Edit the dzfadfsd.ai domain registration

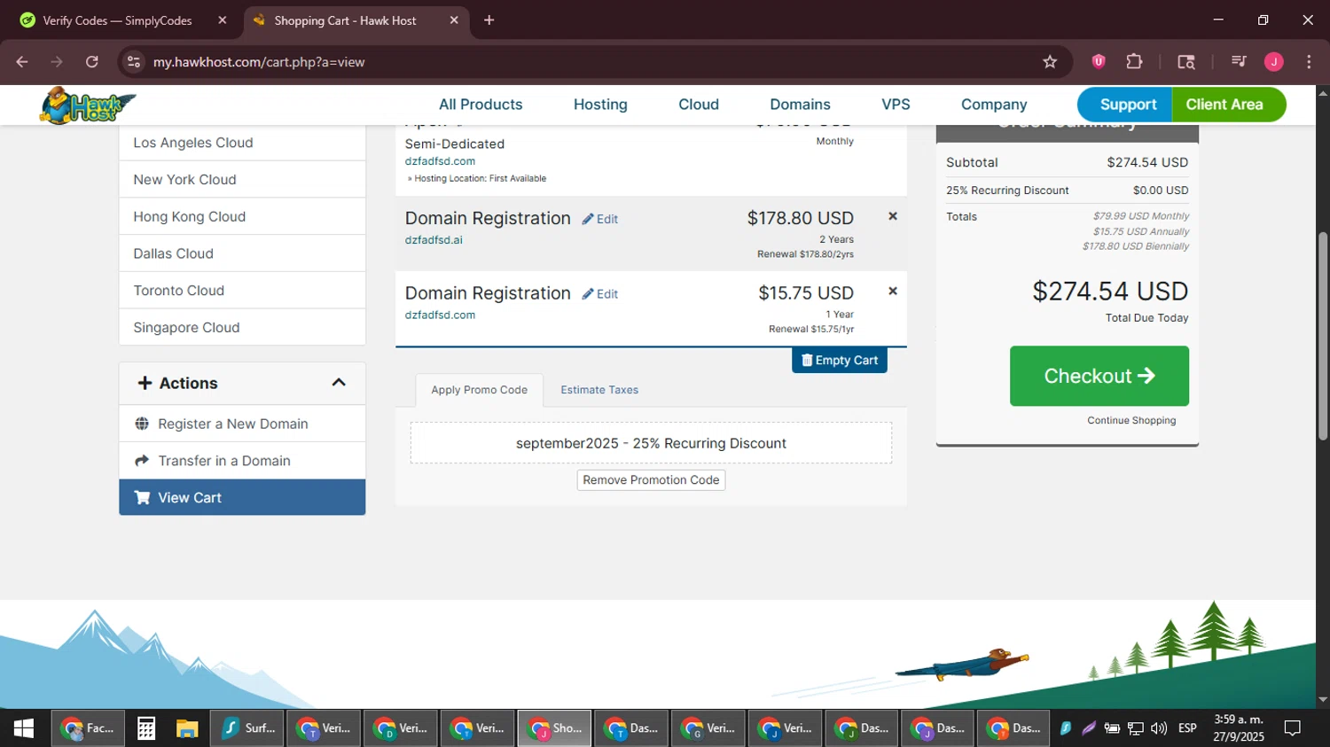tap(600, 219)
